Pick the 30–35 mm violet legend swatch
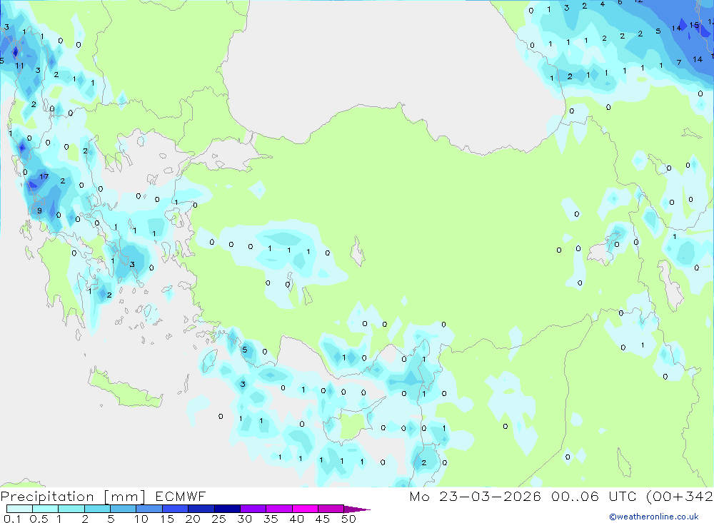 point(253,509)
